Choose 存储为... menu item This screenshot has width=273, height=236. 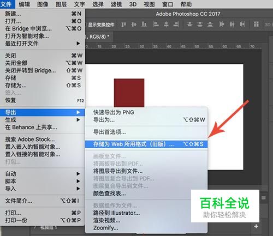coord(43,85)
